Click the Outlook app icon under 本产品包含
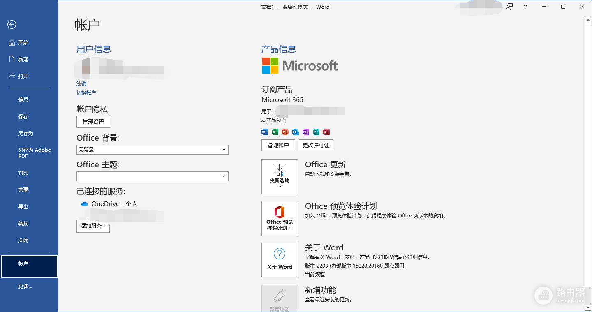 295,132
